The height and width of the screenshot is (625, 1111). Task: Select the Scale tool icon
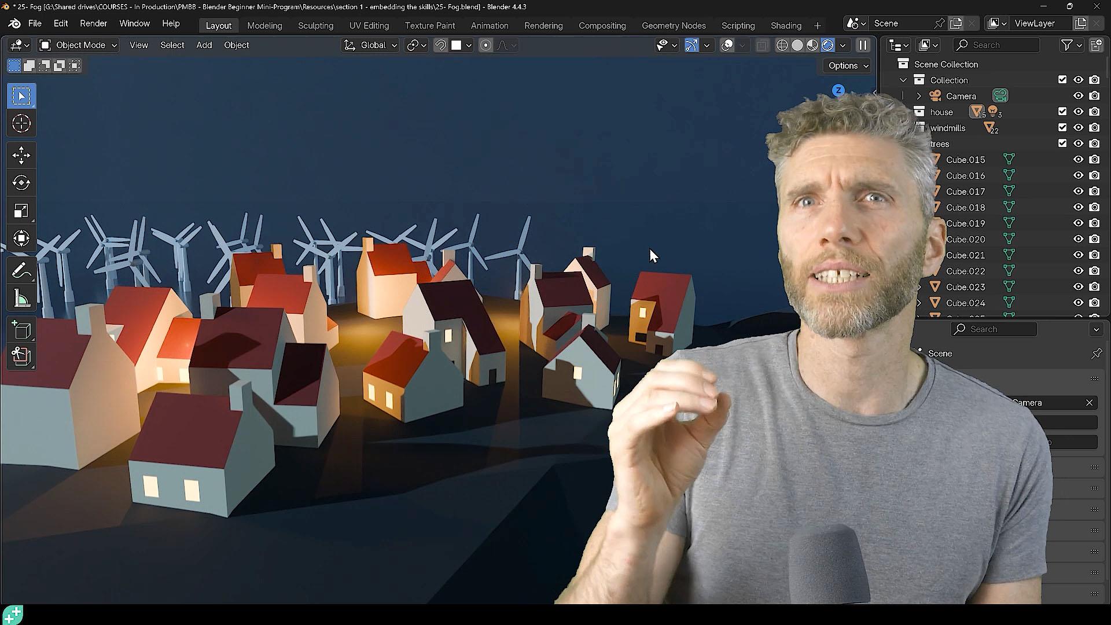pyautogui.click(x=21, y=211)
